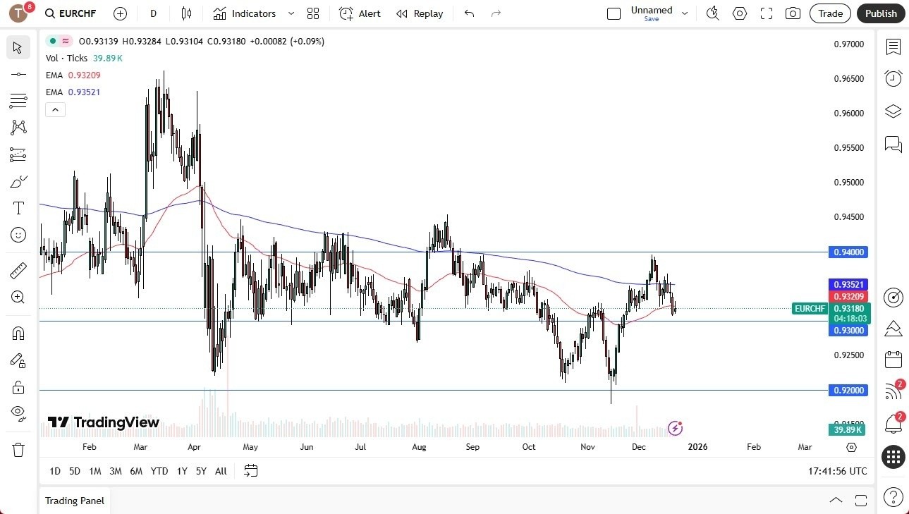Open chart settings hexagon icon
This screenshot has height=514, width=909.
[740, 13]
